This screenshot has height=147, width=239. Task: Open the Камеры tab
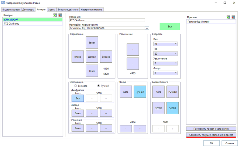pyautogui.click(x=41, y=9)
